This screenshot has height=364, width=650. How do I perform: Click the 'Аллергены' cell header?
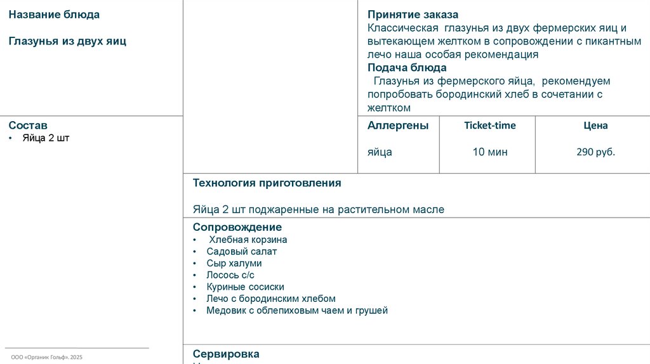pyautogui.click(x=398, y=126)
